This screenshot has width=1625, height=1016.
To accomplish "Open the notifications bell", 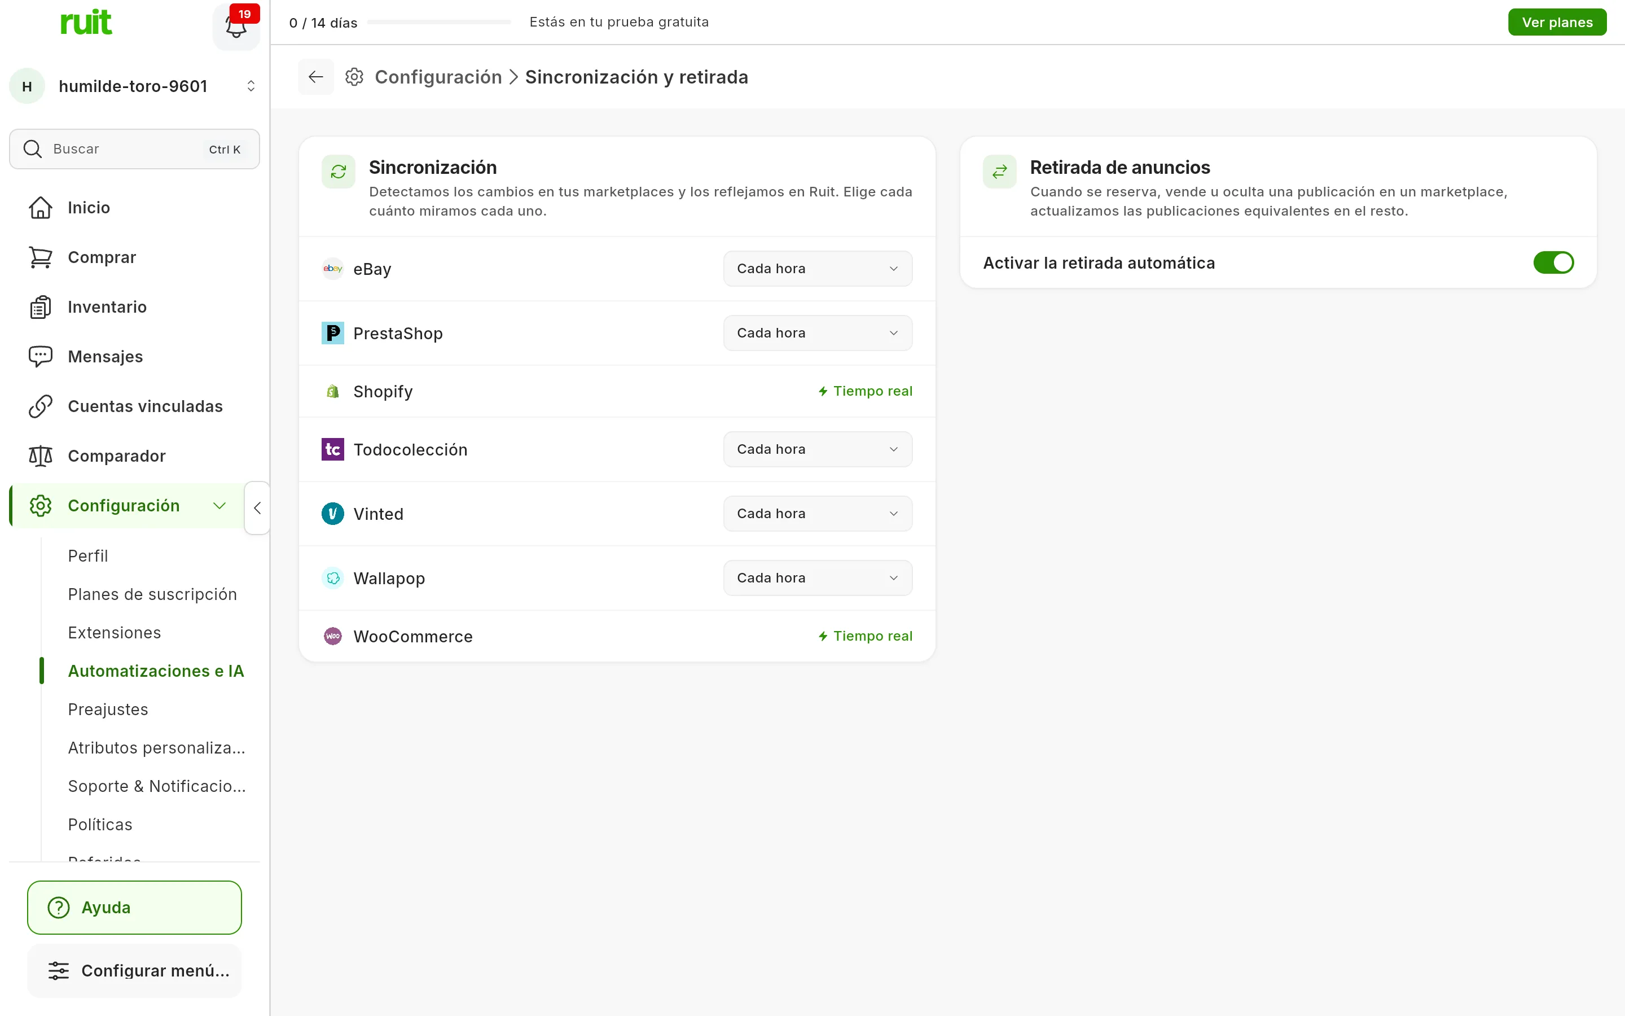I will click(x=236, y=26).
